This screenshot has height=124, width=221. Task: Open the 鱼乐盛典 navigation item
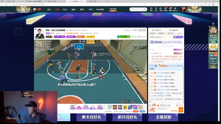point(100,9)
